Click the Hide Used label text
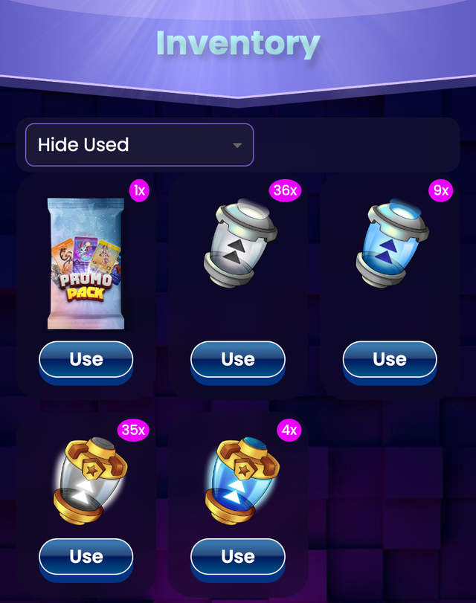Screen dimensions: 476x603 click(83, 144)
